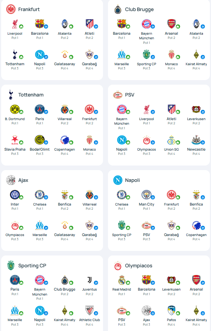This screenshot has height=331, width=211.
Task: Click Athletic Club name in Sporting CP card
Action: pos(90,320)
